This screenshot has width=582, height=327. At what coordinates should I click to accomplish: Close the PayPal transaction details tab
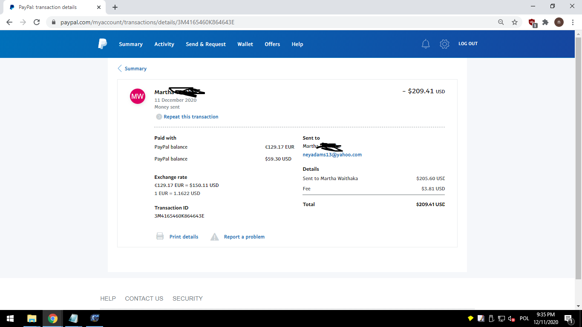(99, 7)
